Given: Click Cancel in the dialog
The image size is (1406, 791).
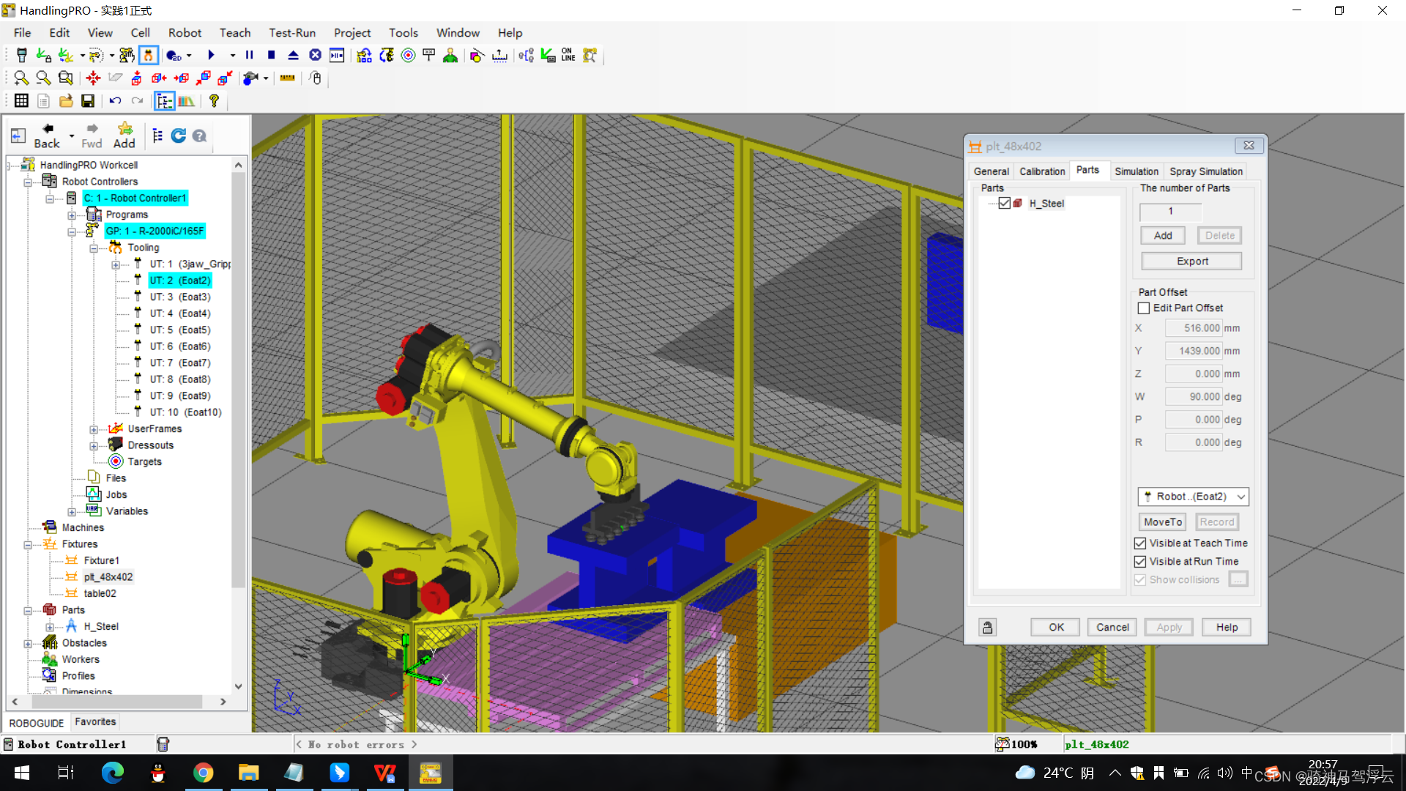Looking at the screenshot, I should [x=1112, y=627].
